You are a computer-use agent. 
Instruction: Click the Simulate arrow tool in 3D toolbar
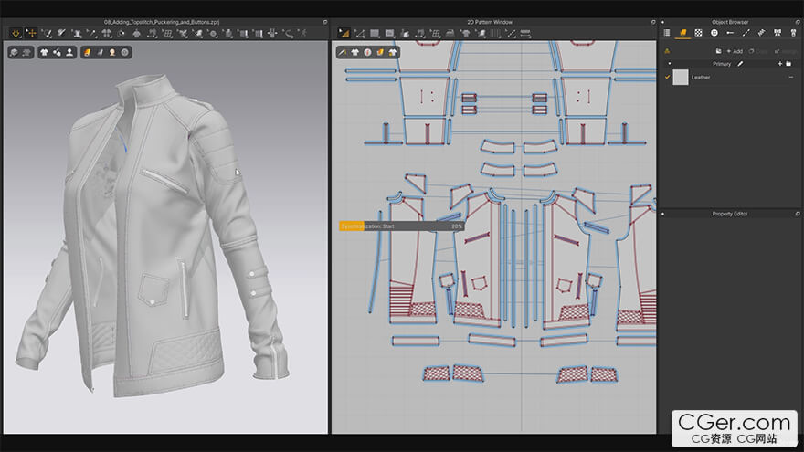(16, 33)
